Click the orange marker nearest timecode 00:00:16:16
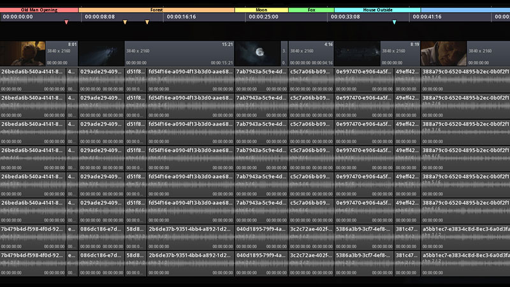510x287 pixels. click(x=147, y=22)
